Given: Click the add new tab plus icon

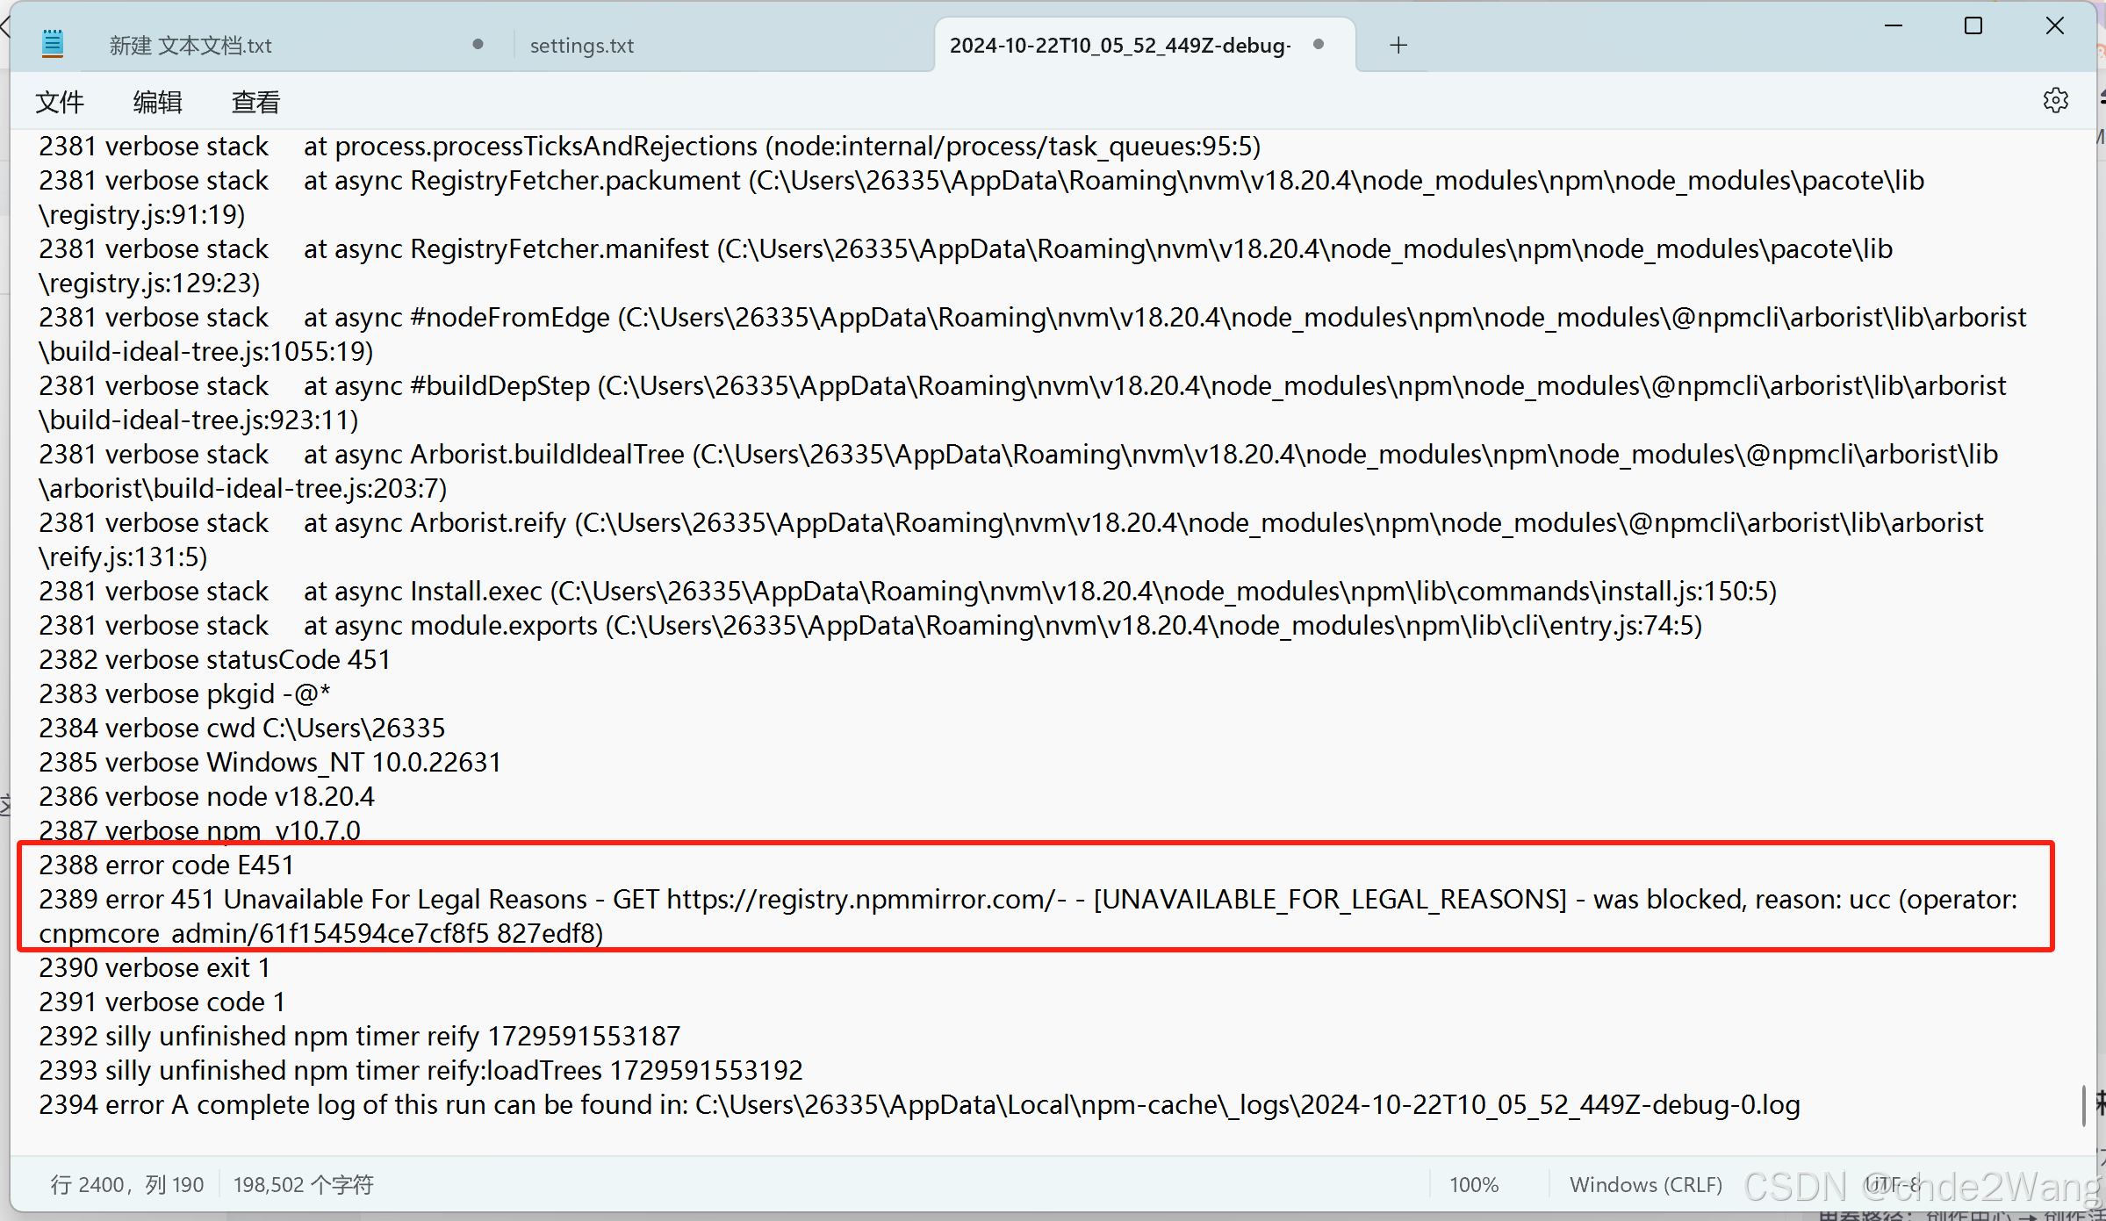Looking at the screenshot, I should tap(1398, 45).
